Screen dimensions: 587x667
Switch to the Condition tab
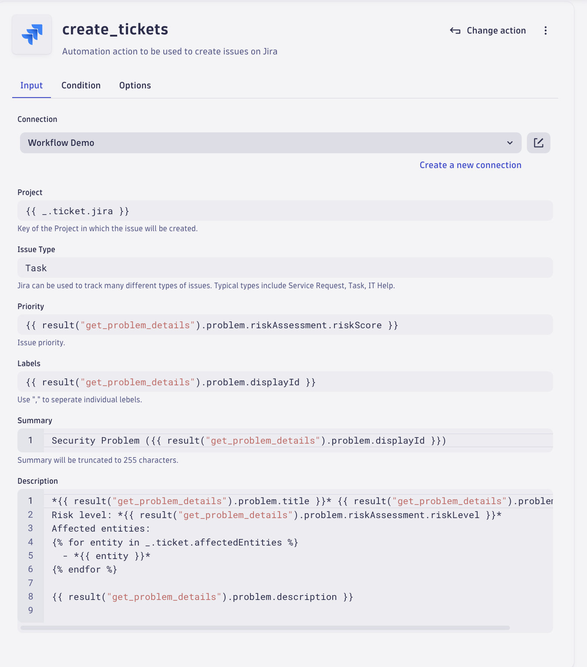81,85
